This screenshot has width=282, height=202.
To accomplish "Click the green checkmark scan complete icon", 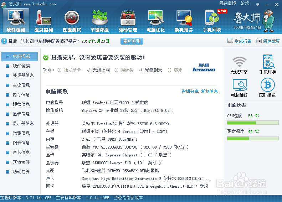I will point(46,57).
